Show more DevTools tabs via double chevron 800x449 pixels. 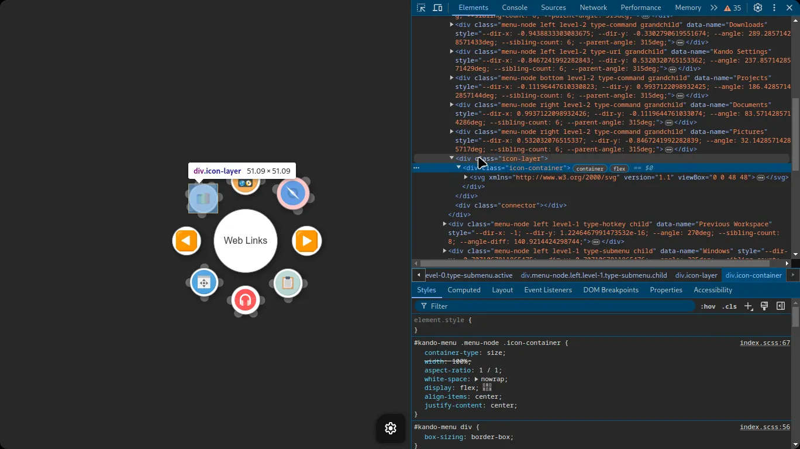click(713, 8)
